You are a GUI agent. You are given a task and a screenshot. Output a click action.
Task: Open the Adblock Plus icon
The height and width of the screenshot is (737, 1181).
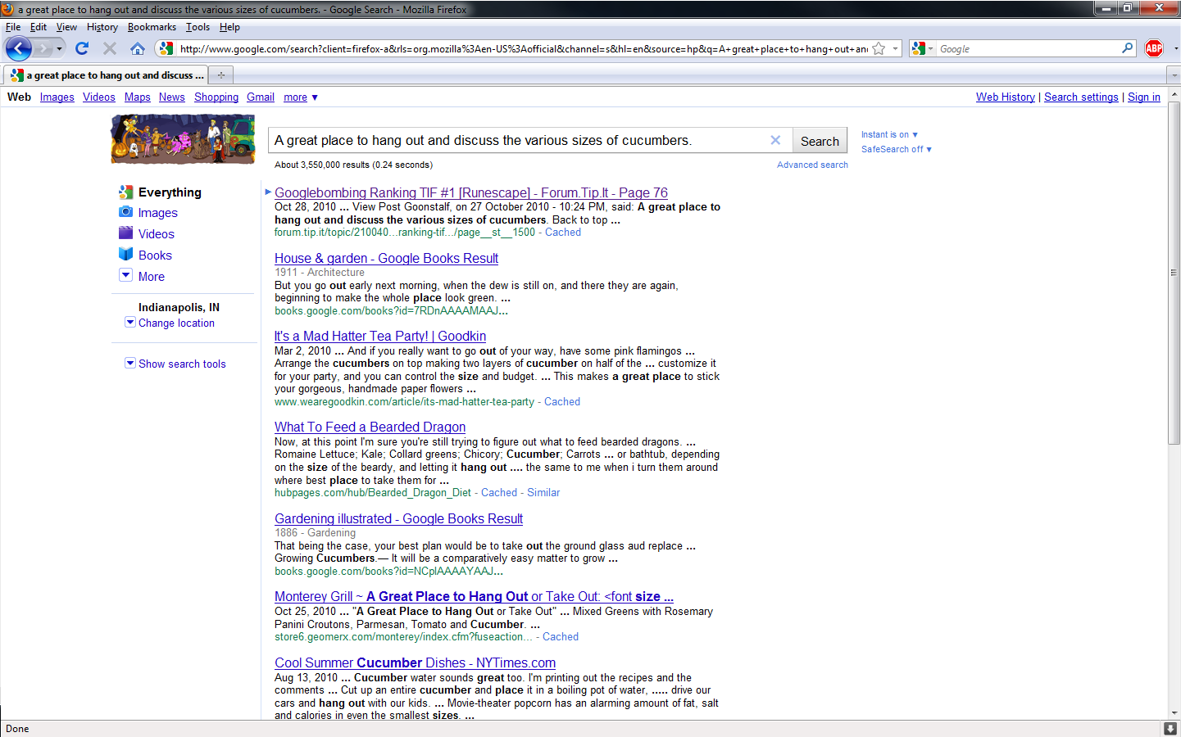tap(1154, 48)
